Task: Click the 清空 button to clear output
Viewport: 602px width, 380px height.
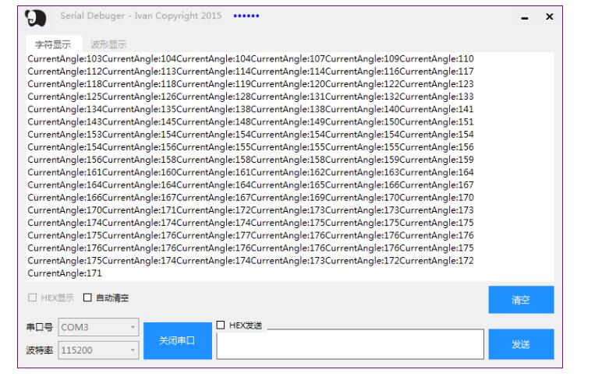Action: point(521,300)
